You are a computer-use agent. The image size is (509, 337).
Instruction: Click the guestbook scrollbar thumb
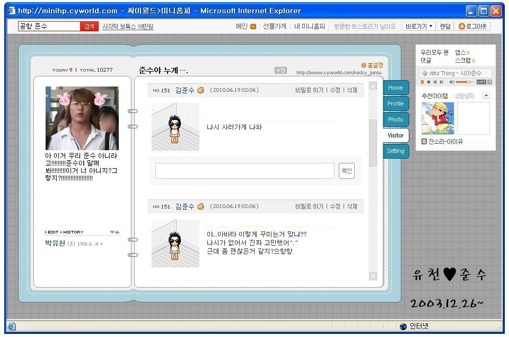tap(373, 143)
